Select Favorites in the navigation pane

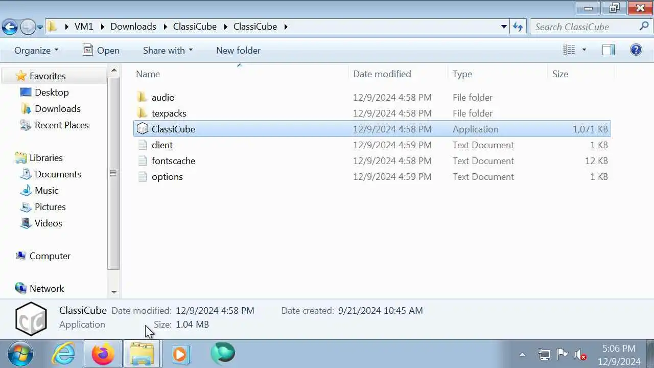click(48, 76)
